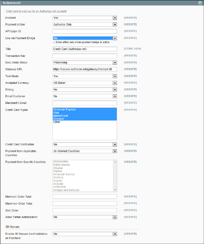Image resolution: width=204 pixels, height=244 pixels.
Task: Click the Gateway URL field
Action: pos(85,69)
